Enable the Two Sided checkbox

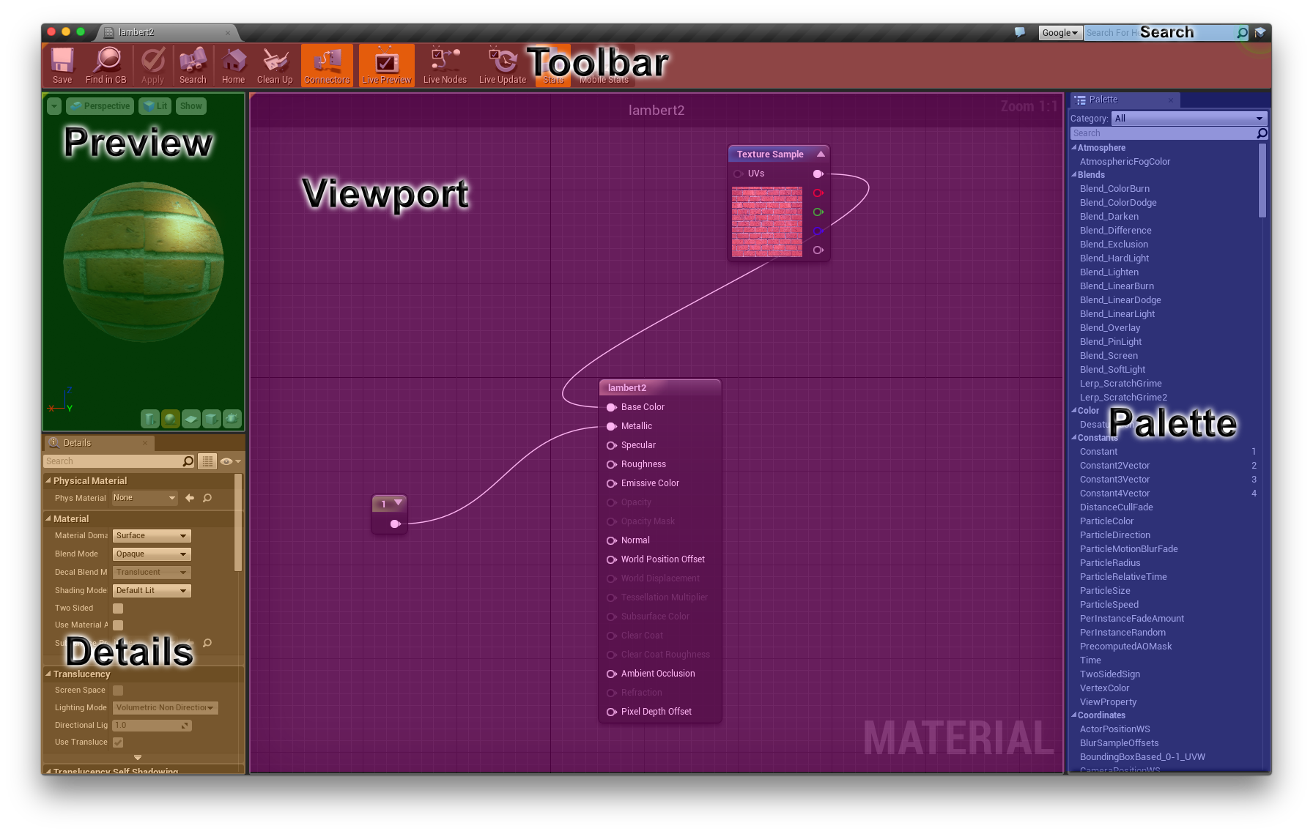click(118, 608)
